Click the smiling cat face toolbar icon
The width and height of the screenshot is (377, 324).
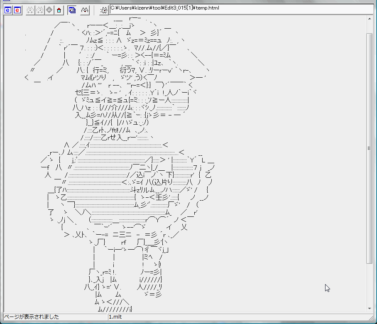[x=85, y=10]
